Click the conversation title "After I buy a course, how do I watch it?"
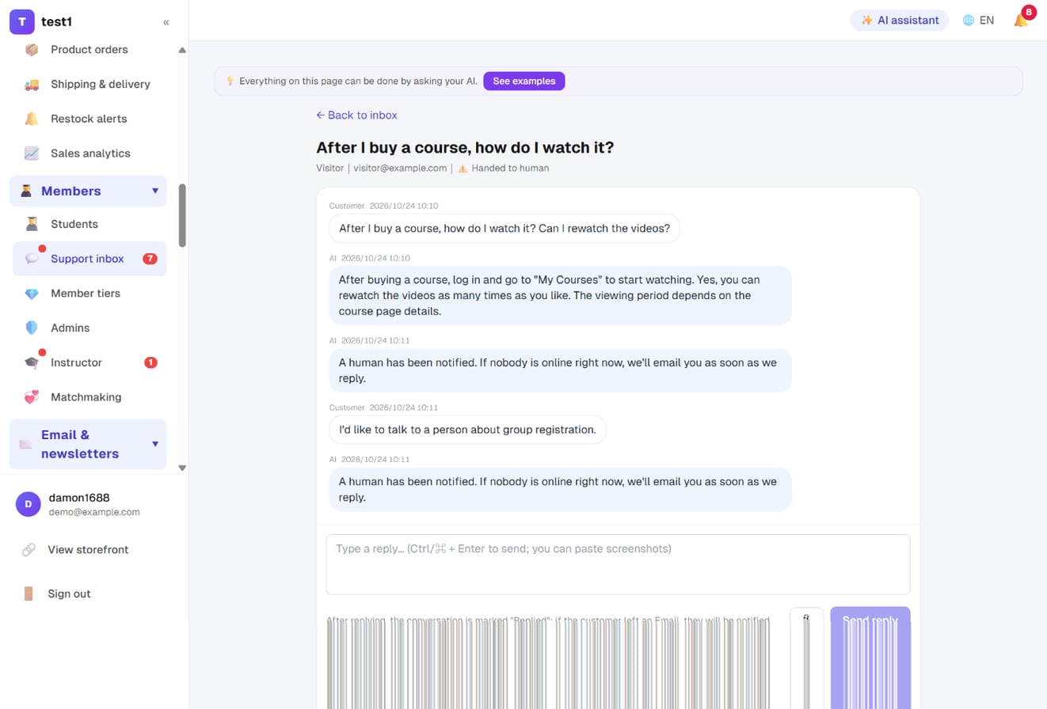 pos(465,147)
